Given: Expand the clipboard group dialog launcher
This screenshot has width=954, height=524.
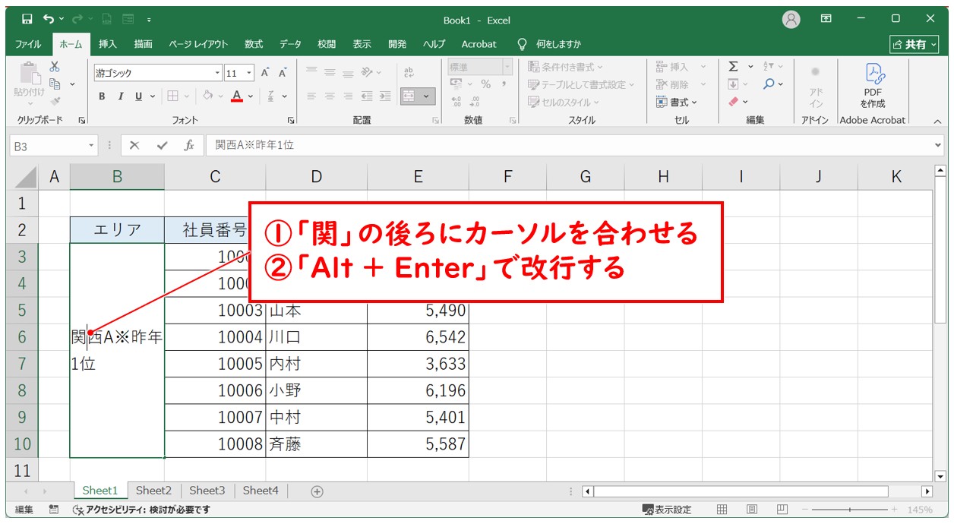Looking at the screenshot, I should pyautogui.click(x=81, y=121).
